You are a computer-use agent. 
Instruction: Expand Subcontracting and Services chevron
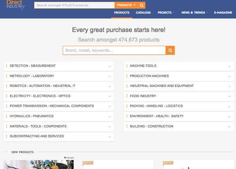[x=110, y=137]
